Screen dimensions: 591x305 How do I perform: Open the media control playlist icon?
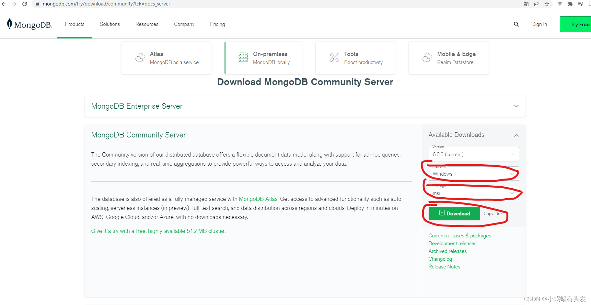click(x=581, y=4)
